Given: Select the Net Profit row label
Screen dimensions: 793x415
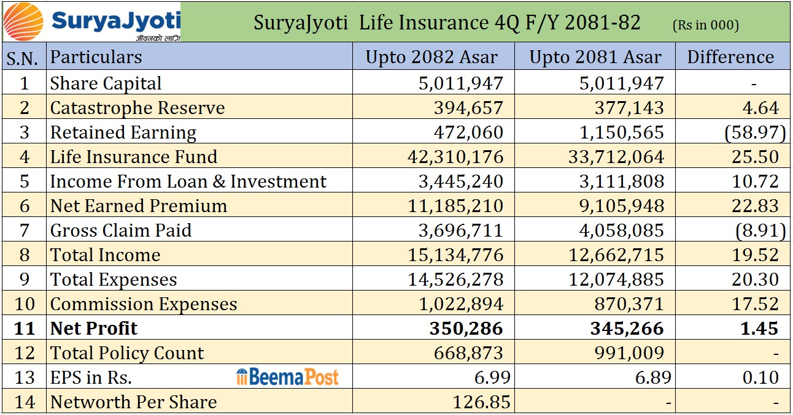Looking at the screenshot, I should [x=94, y=328].
